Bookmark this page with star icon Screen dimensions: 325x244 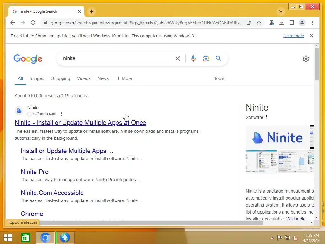click(x=259, y=23)
